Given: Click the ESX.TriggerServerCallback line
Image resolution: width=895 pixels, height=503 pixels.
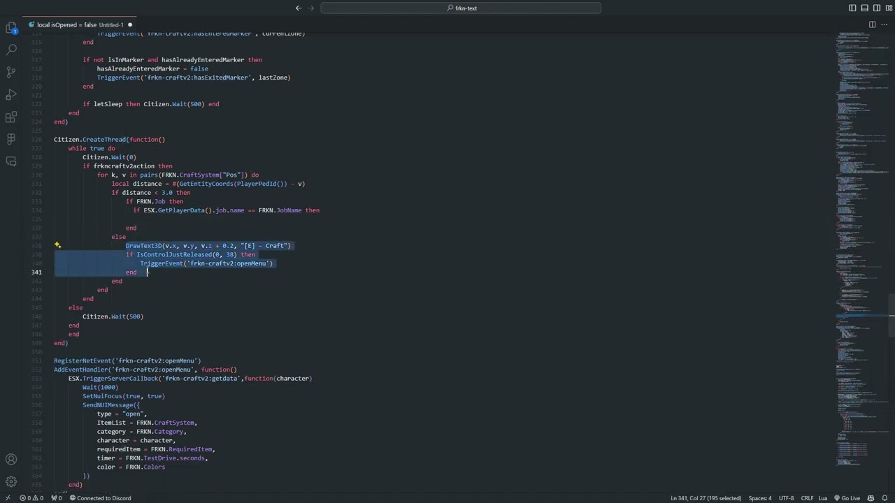Looking at the screenshot, I should (x=190, y=379).
